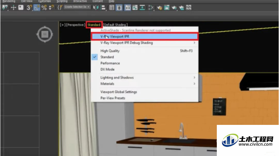Select the Select and Manipulate crosshair tool

tap(13, 8)
